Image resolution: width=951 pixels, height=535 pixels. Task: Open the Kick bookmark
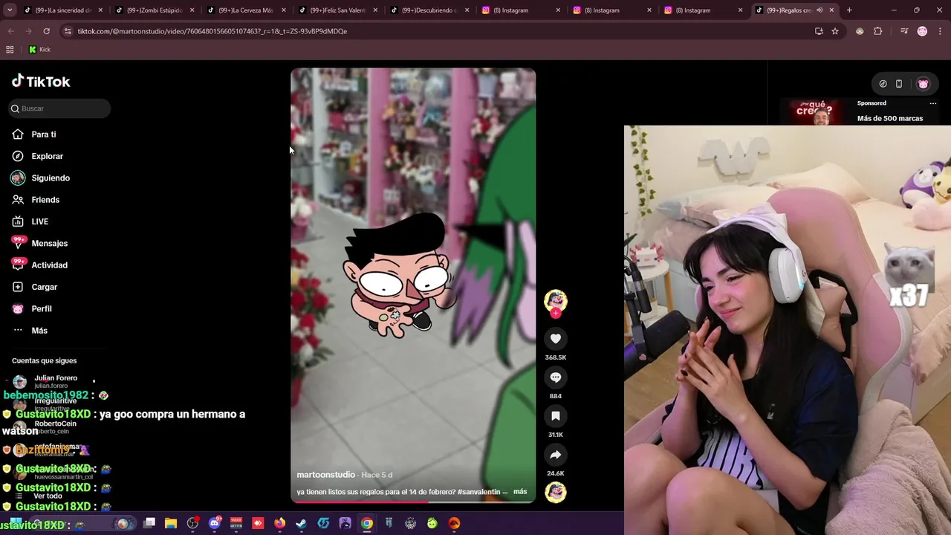point(39,50)
